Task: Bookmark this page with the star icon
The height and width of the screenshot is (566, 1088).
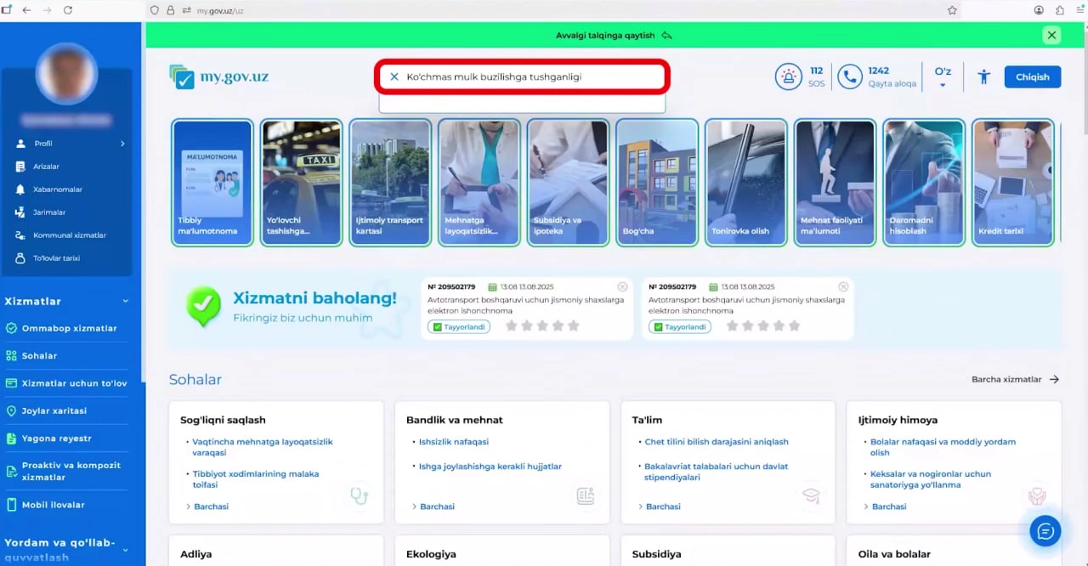Action: click(x=952, y=10)
